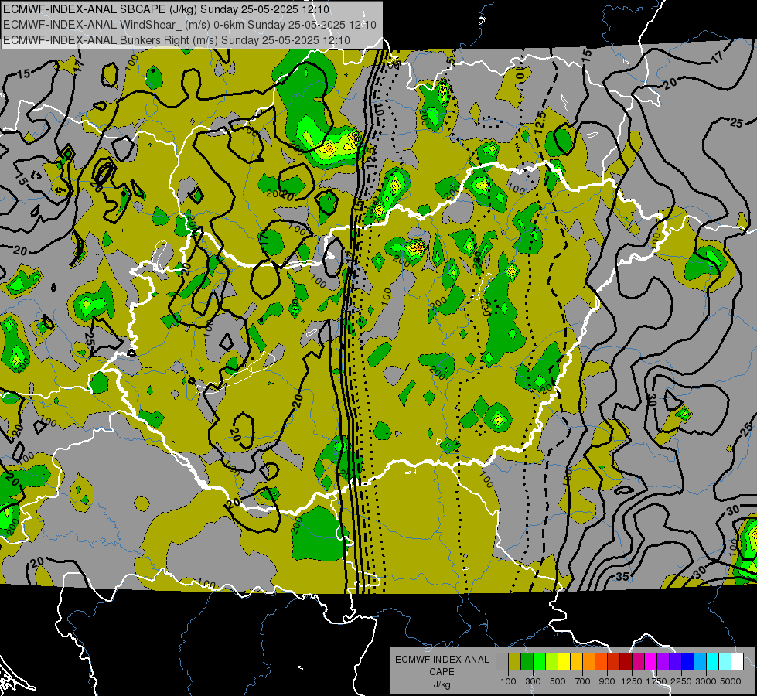Click the legend unit J/kg
The image size is (757, 696).
[442, 684]
